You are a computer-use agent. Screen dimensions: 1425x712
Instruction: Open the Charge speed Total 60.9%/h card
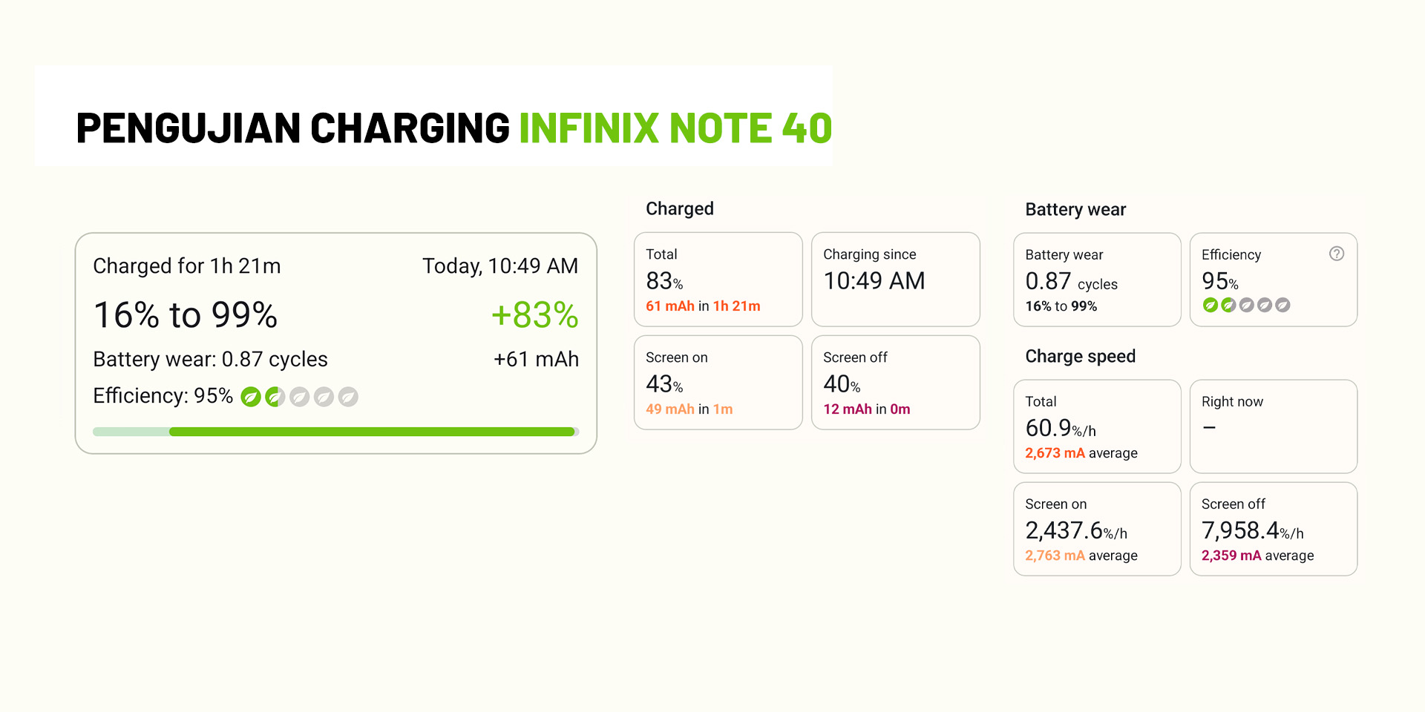[x=1097, y=426]
